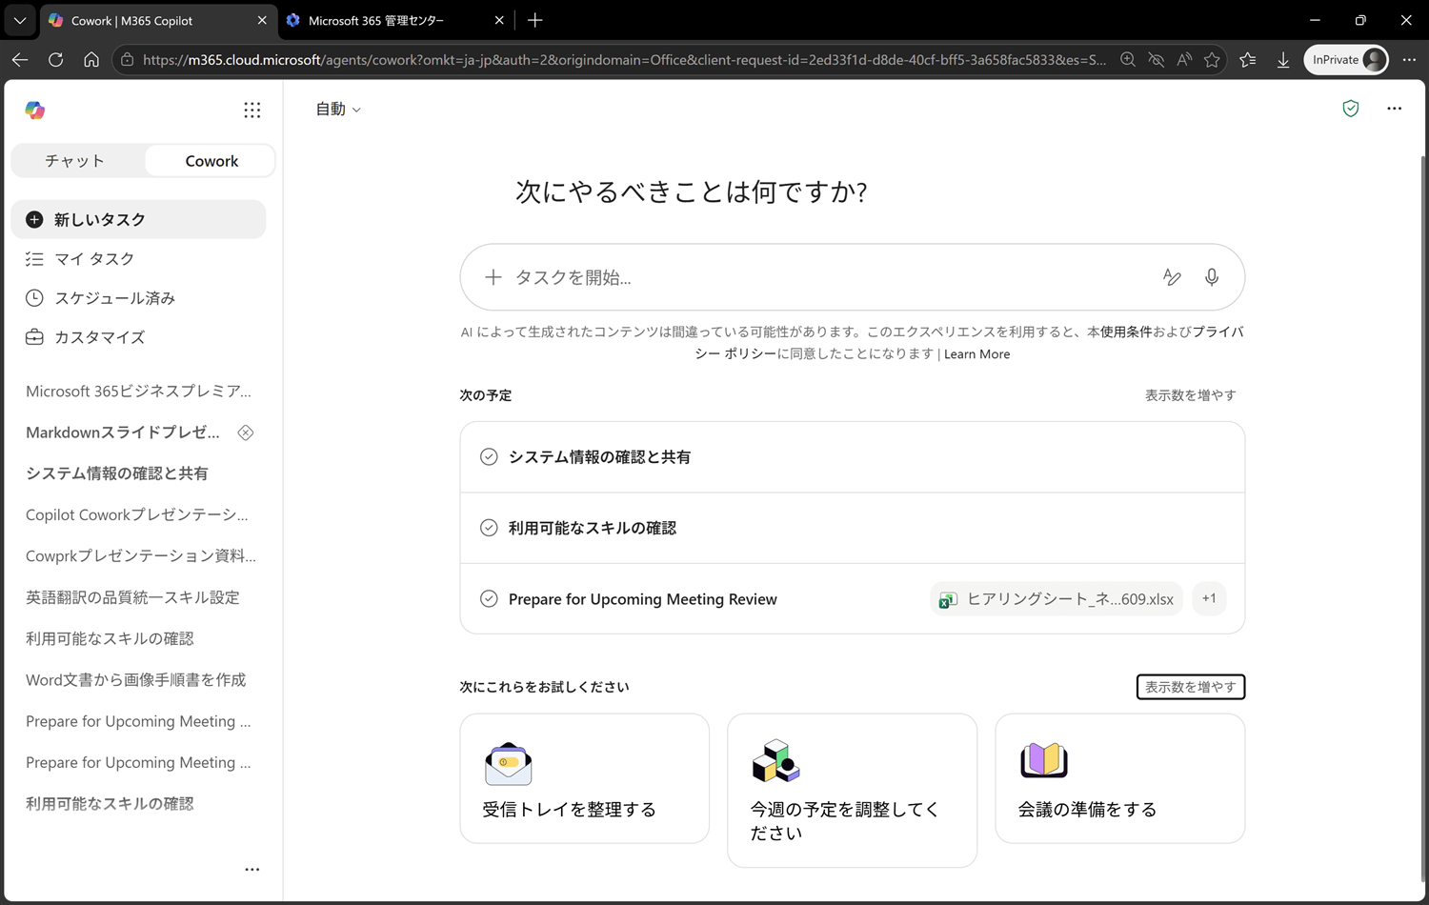Open Word文書から画像手順書を作成 history item
The image size is (1429, 905).
coord(135,680)
